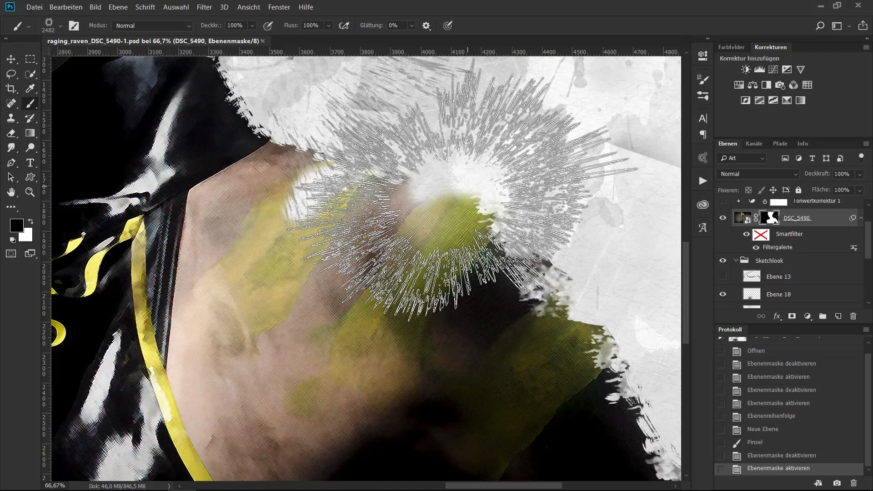Select the Crop tool
This screenshot has width=873, height=491.
(x=11, y=89)
